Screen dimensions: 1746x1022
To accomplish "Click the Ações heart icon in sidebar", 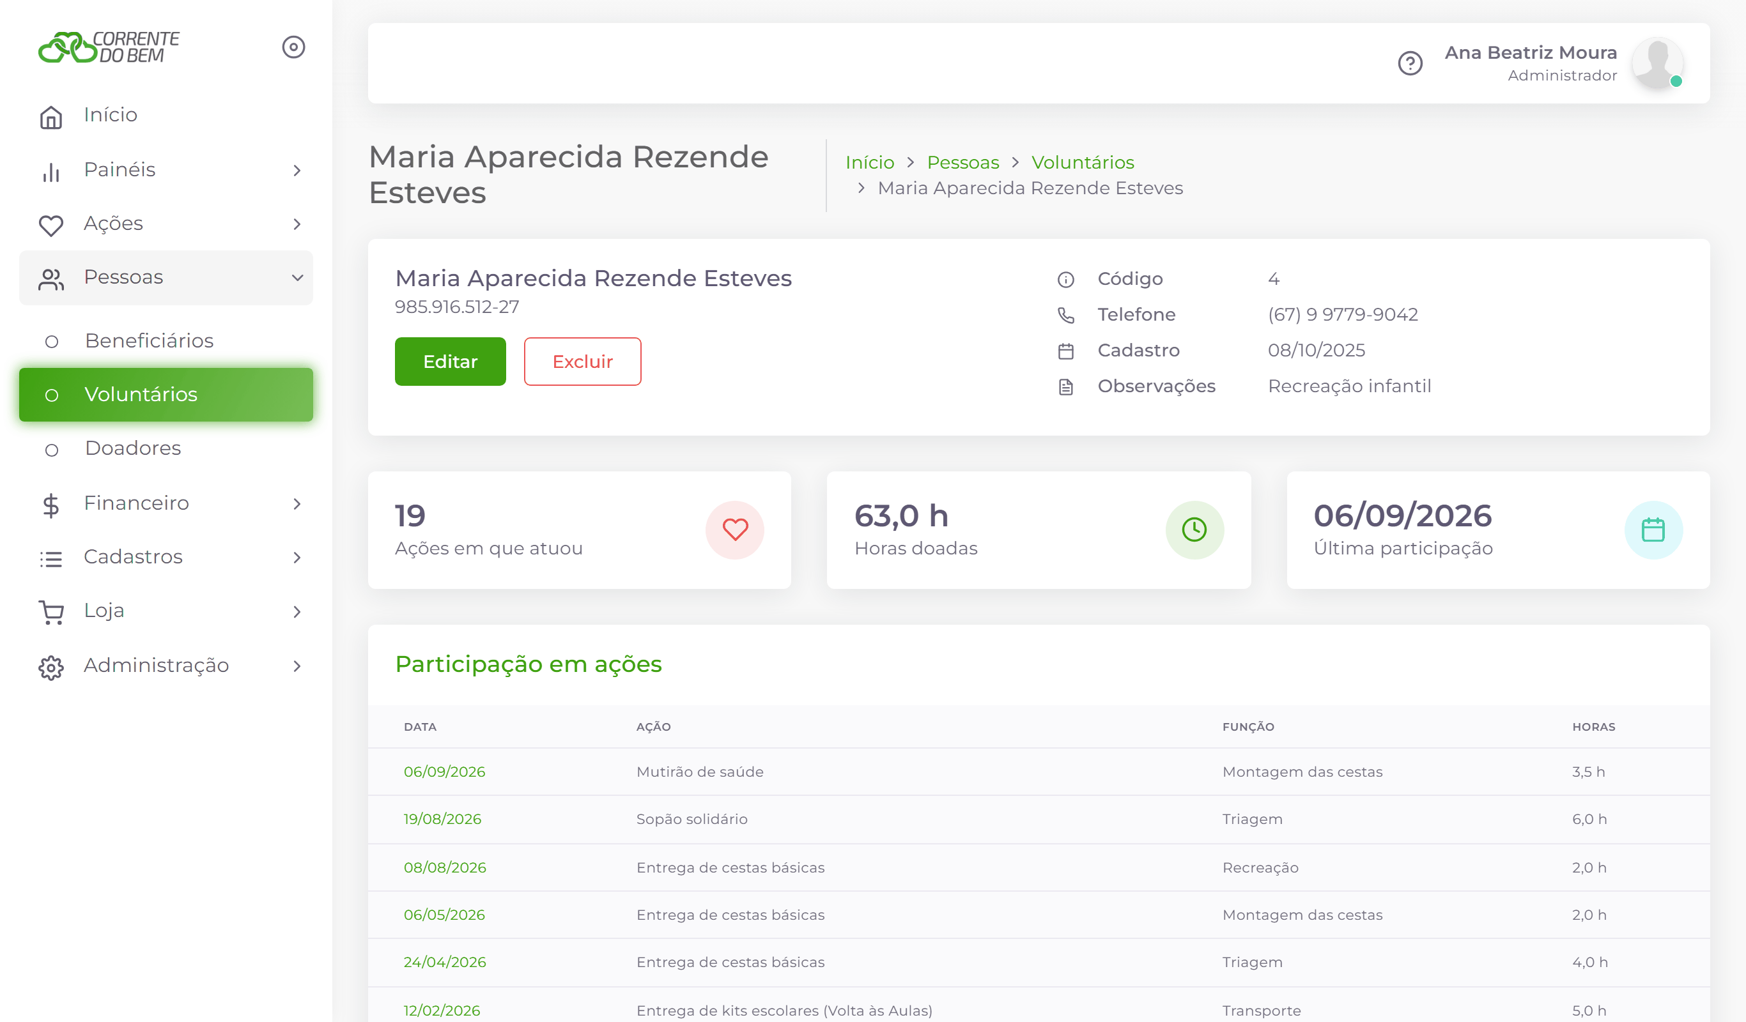I will point(51,224).
